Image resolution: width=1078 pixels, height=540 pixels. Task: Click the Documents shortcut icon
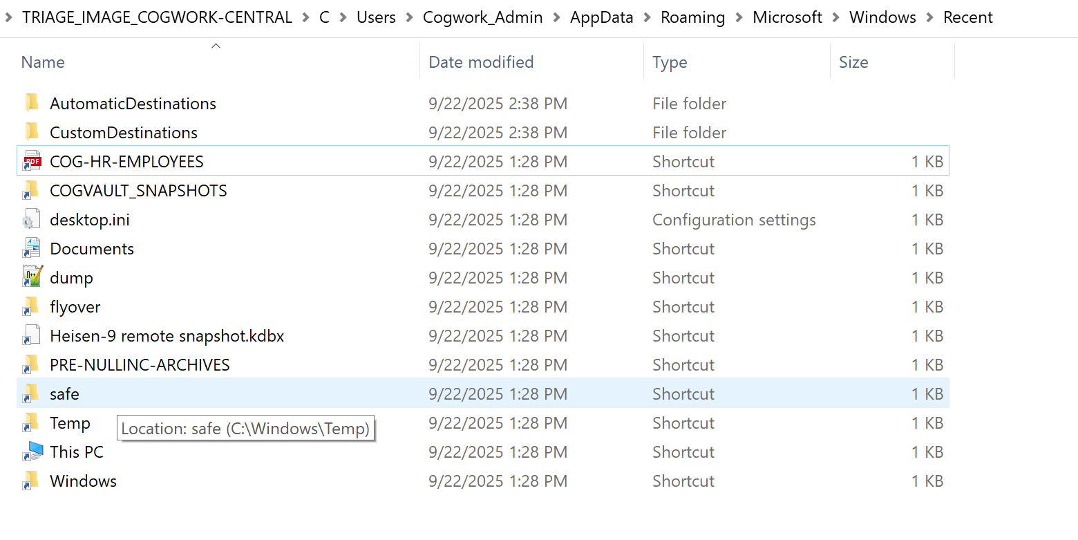[x=32, y=248]
